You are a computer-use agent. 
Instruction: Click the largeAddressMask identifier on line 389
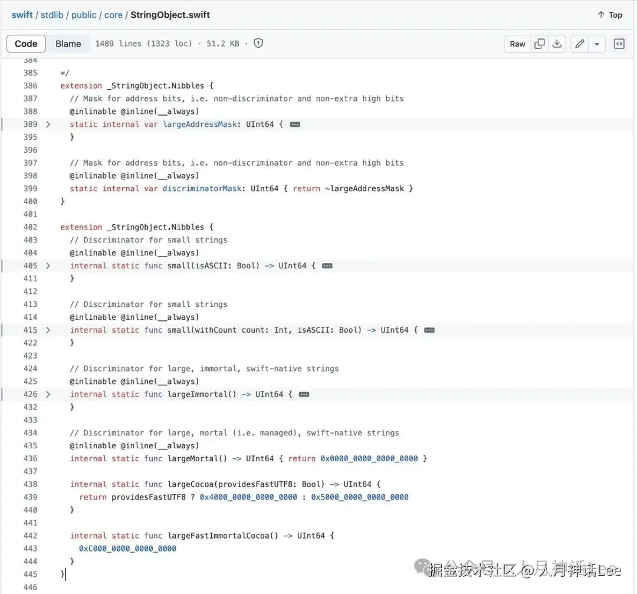(x=200, y=124)
